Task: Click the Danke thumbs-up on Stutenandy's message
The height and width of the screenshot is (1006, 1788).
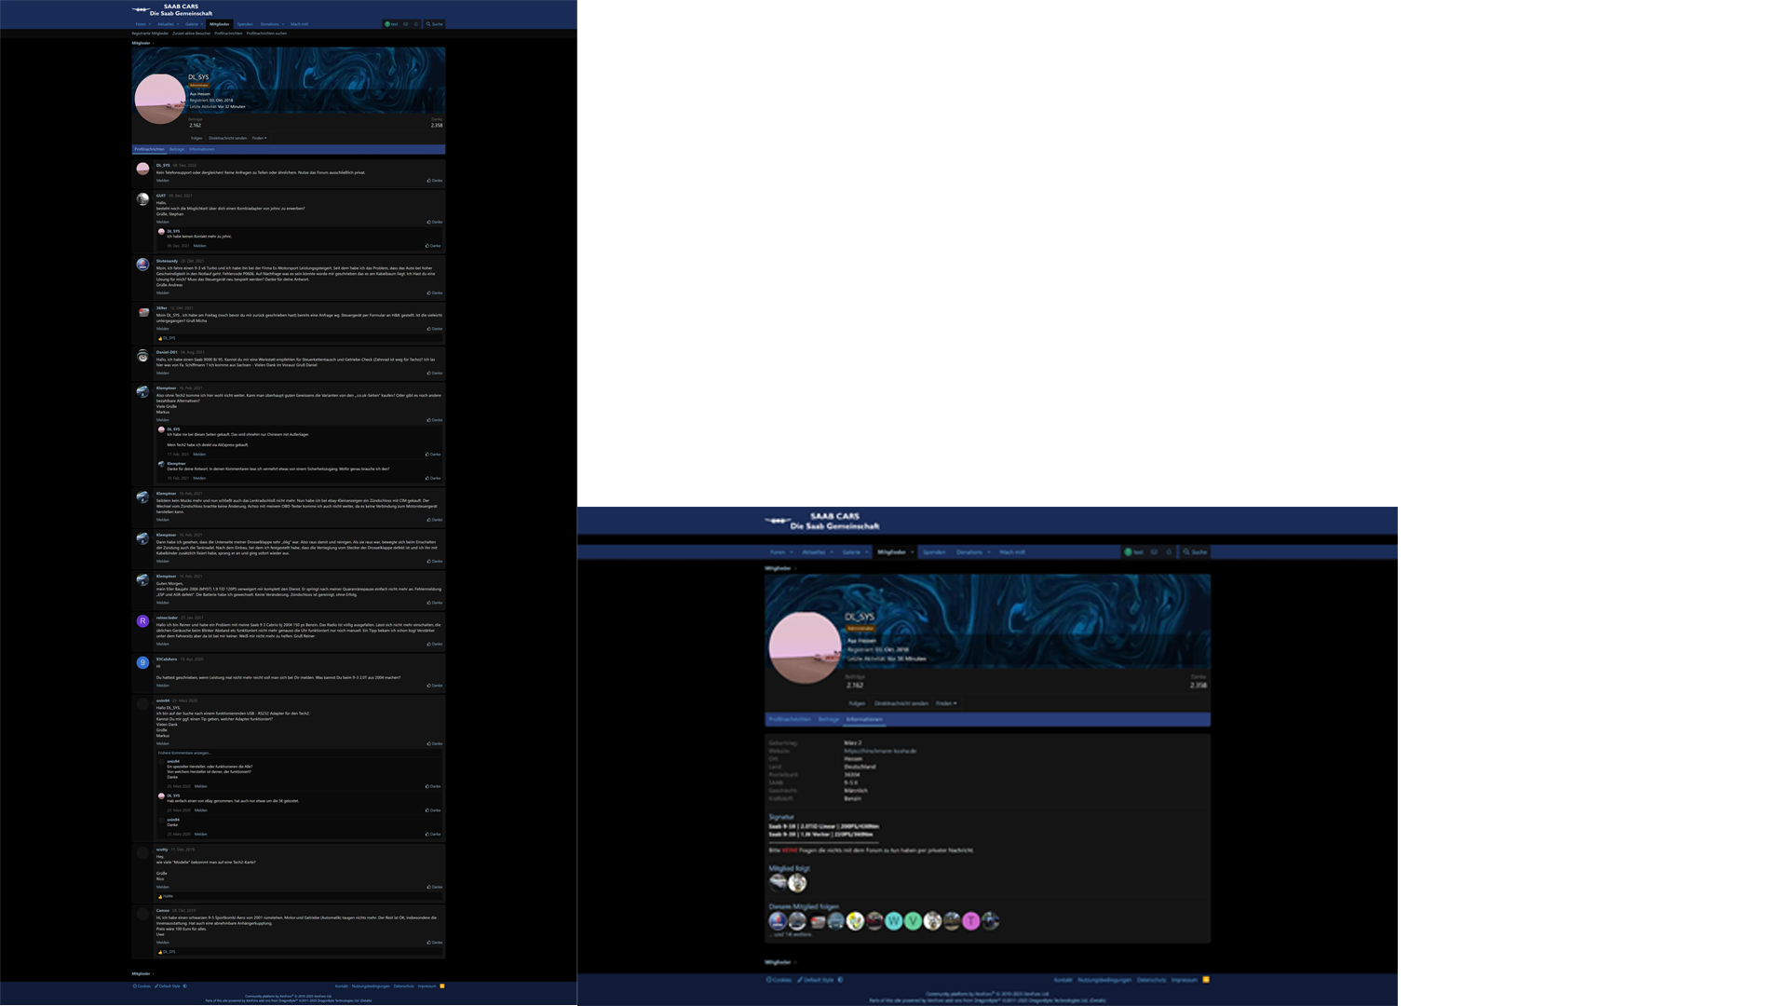Action: click(435, 292)
